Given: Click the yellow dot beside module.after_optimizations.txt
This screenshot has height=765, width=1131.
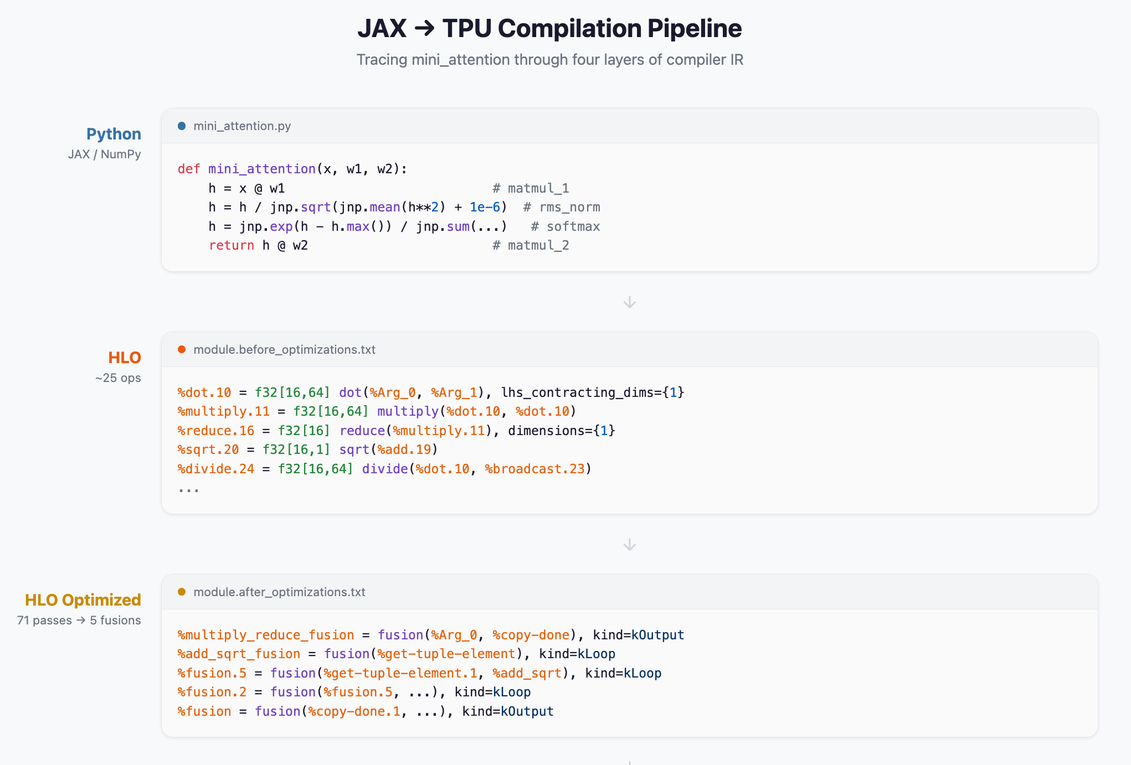Looking at the screenshot, I should (x=182, y=592).
